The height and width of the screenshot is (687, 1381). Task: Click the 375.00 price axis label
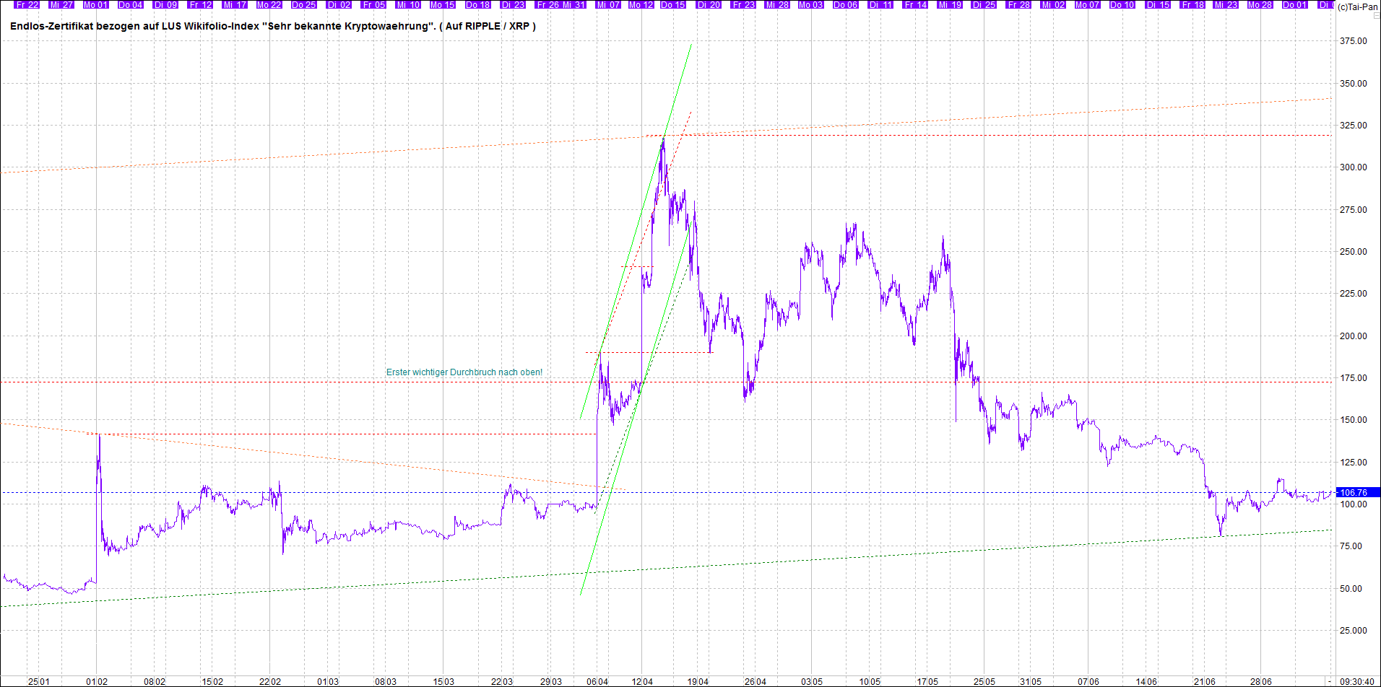(x=1353, y=41)
